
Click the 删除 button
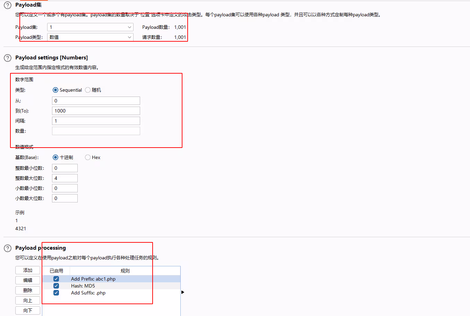[28, 290]
